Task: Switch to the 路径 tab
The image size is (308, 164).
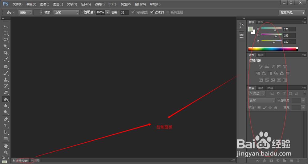Action: [270, 88]
